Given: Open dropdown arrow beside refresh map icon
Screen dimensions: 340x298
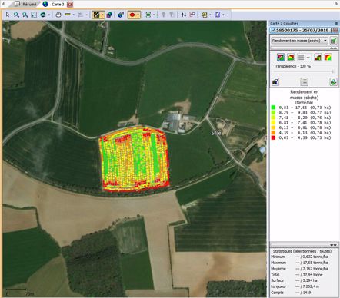Looking at the screenshot, I should click(x=48, y=15).
